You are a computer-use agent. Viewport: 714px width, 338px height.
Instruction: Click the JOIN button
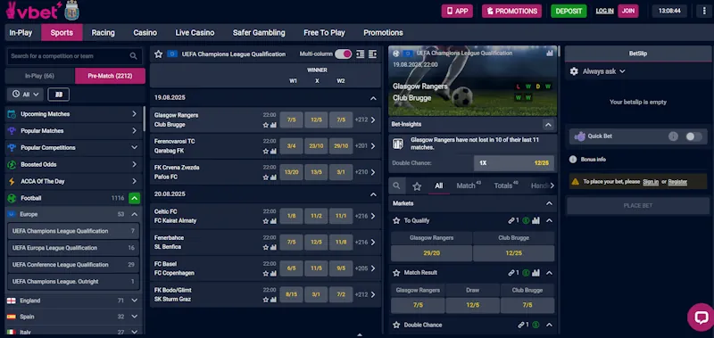click(x=628, y=11)
